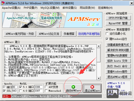Click 修改 hosts 文件 button
This screenshot has height=101, width=134.
pyautogui.click(x=118, y=61)
